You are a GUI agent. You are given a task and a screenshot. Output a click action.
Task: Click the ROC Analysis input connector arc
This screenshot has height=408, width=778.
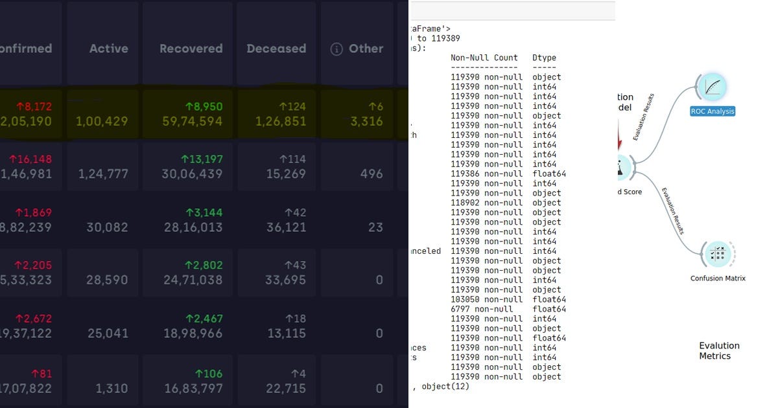[699, 87]
